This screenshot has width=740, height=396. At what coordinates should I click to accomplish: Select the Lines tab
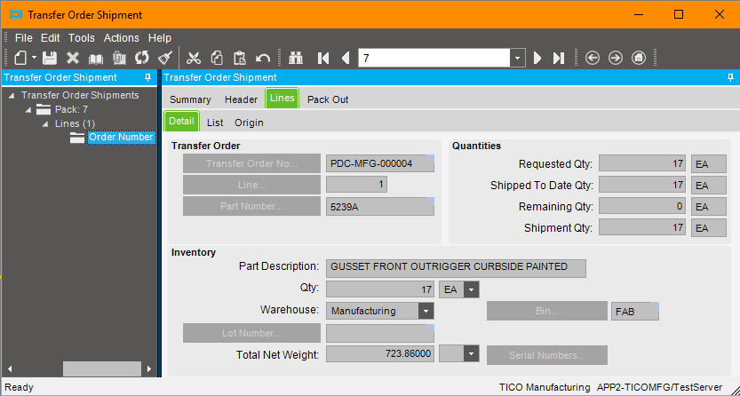point(282,98)
